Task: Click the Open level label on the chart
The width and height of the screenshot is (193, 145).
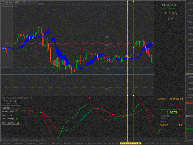Action: (x=107, y=45)
